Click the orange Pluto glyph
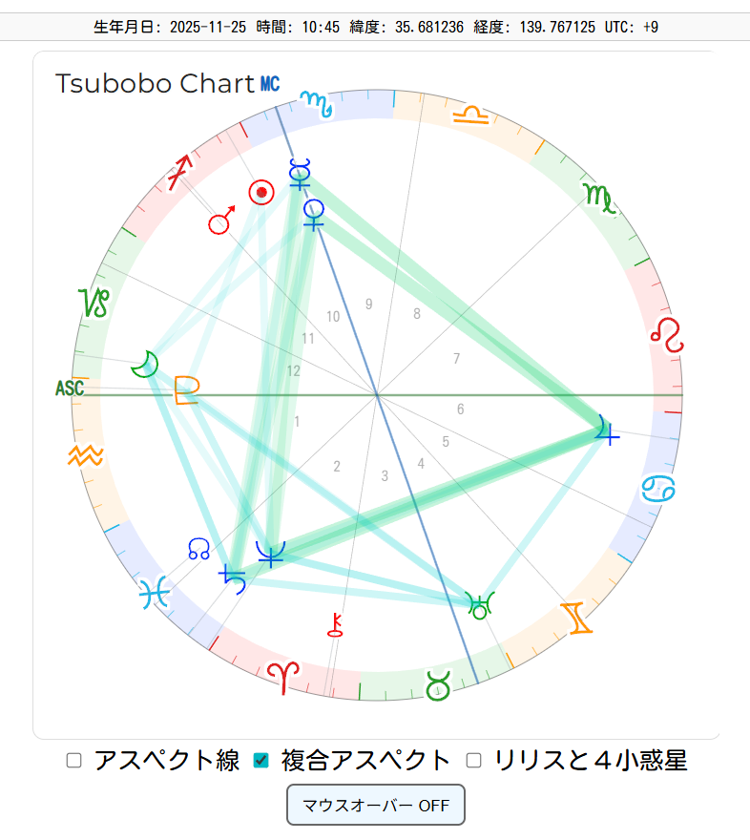Screen dimensions: 750x840 point(186,389)
